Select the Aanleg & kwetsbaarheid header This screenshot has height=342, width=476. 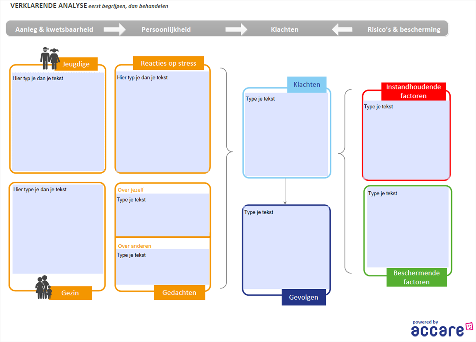pyautogui.click(x=54, y=29)
